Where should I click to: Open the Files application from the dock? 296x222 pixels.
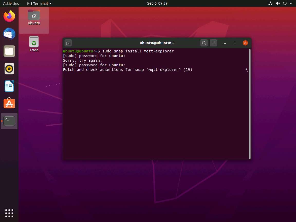(x=9, y=51)
